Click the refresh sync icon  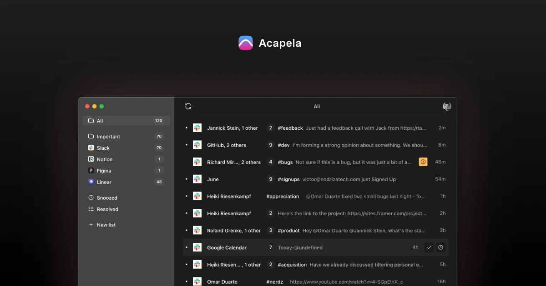[188, 106]
